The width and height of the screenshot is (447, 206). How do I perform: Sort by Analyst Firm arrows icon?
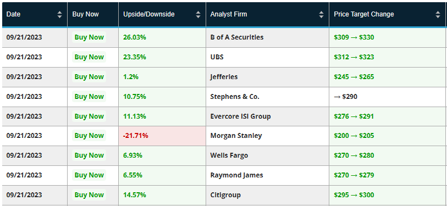(321, 14)
